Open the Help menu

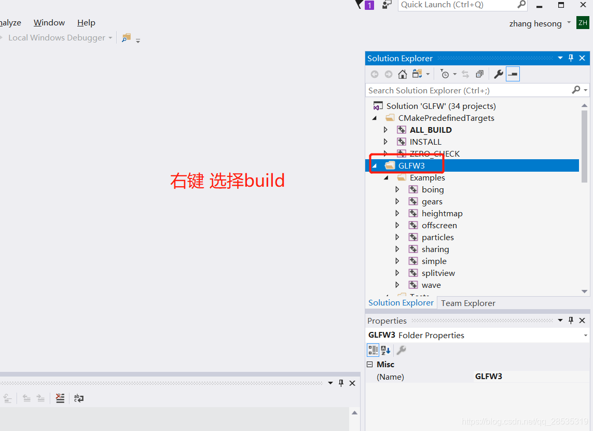pyautogui.click(x=86, y=23)
